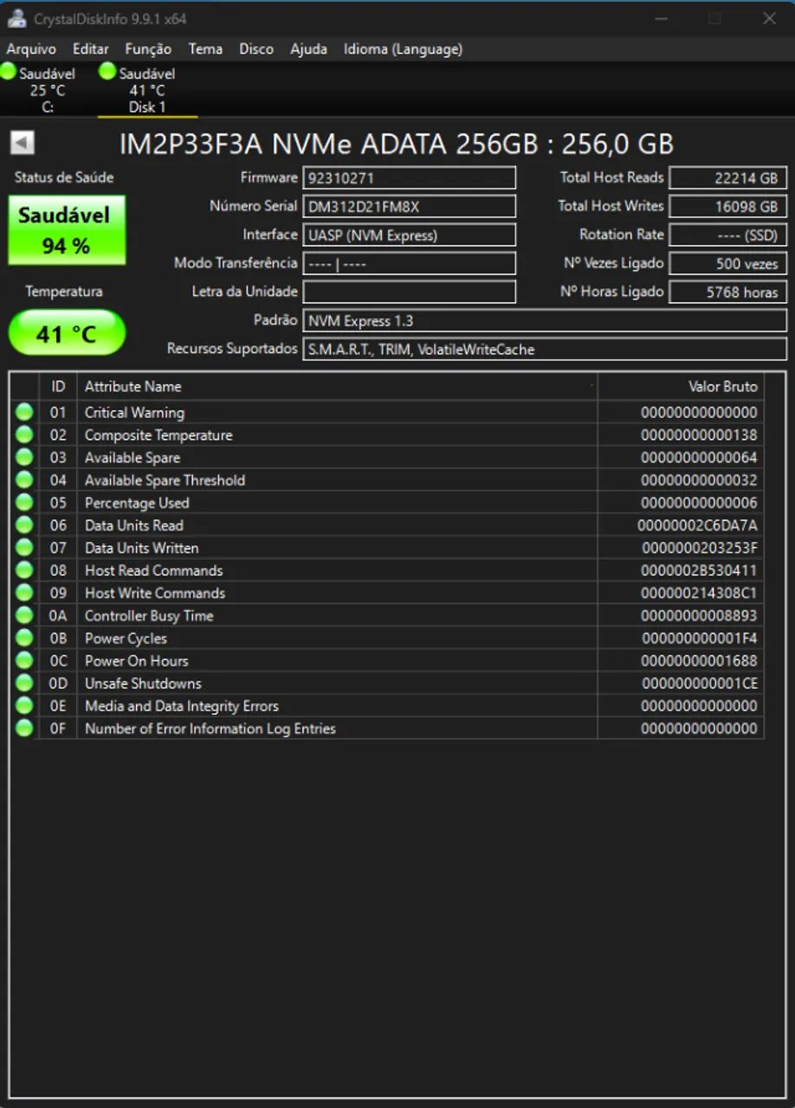Open the Arquivo menu
The image size is (795, 1108).
click(x=31, y=48)
